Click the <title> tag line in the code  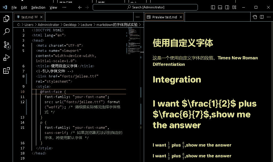tap(65, 66)
